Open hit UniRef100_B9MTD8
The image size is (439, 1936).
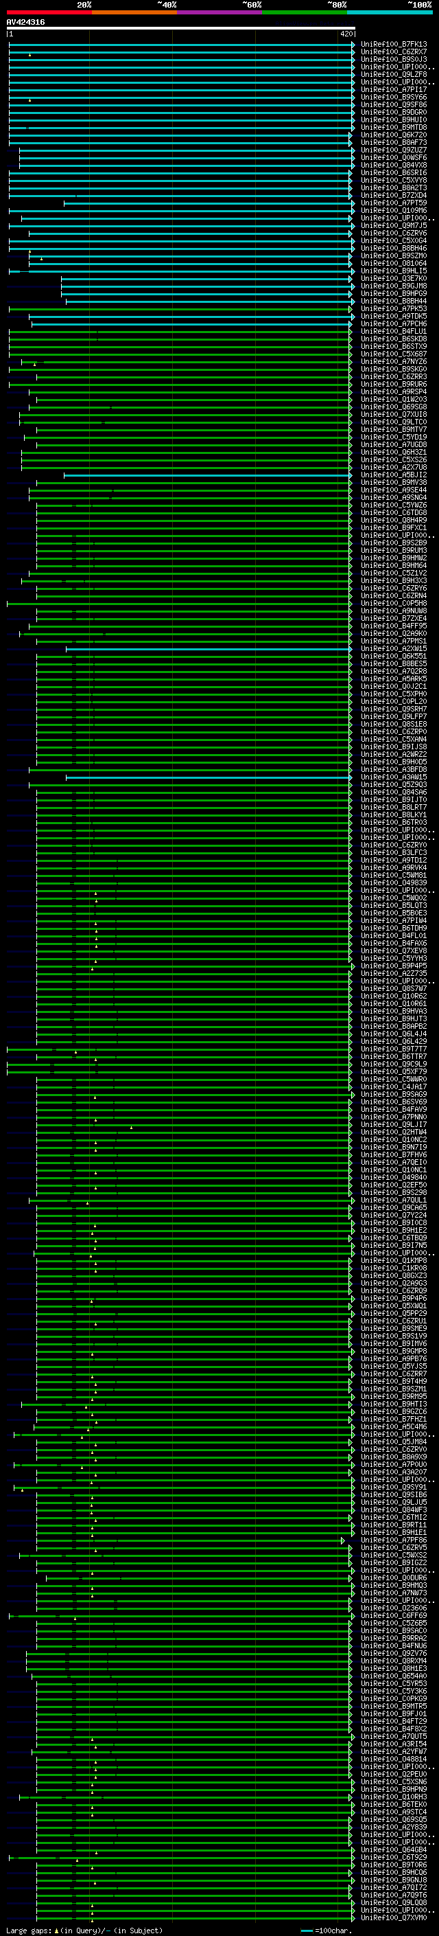pos(394,127)
